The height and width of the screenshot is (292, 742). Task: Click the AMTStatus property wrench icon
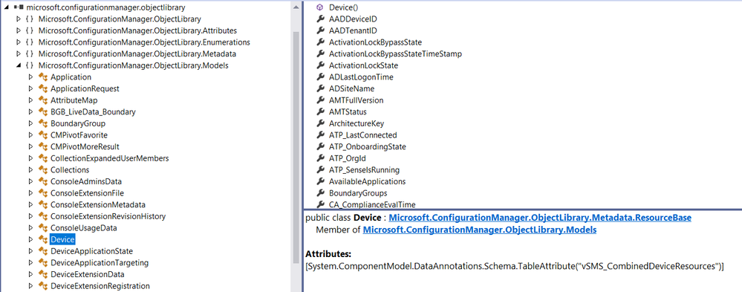tap(320, 111)
